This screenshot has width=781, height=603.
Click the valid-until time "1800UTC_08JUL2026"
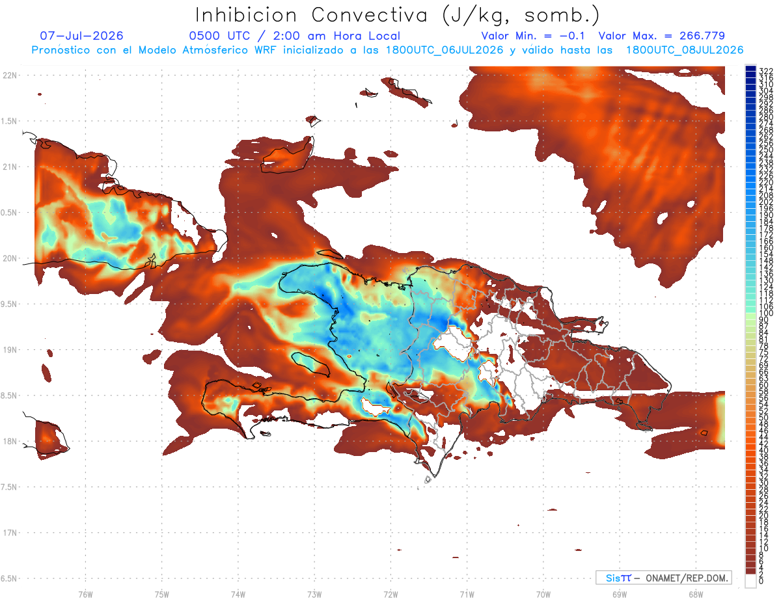[x=685, y=50]
